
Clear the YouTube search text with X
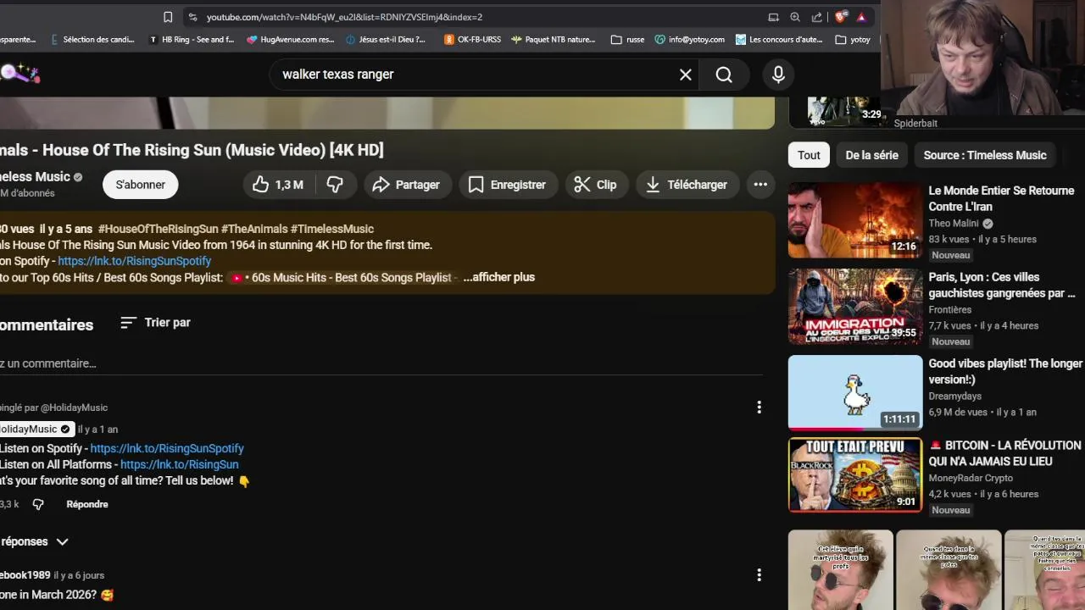click(x=686, y=75)
